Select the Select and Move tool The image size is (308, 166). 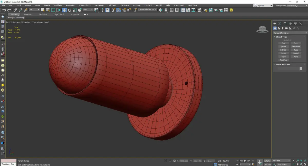pos(64,10)
